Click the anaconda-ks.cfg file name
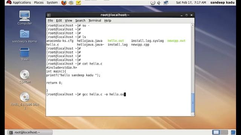Image resolution: width=241 pixels, height=135 pixels. point(60,41)
